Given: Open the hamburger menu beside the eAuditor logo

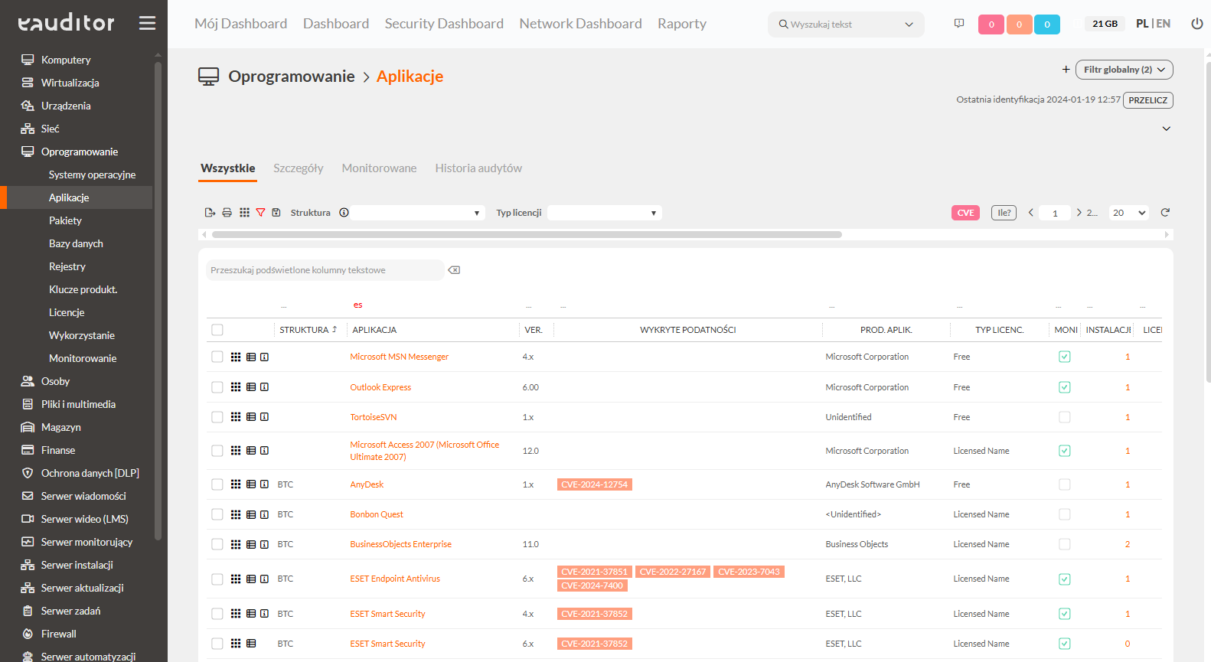Looking at the screenshot, I should coord(147,23).
